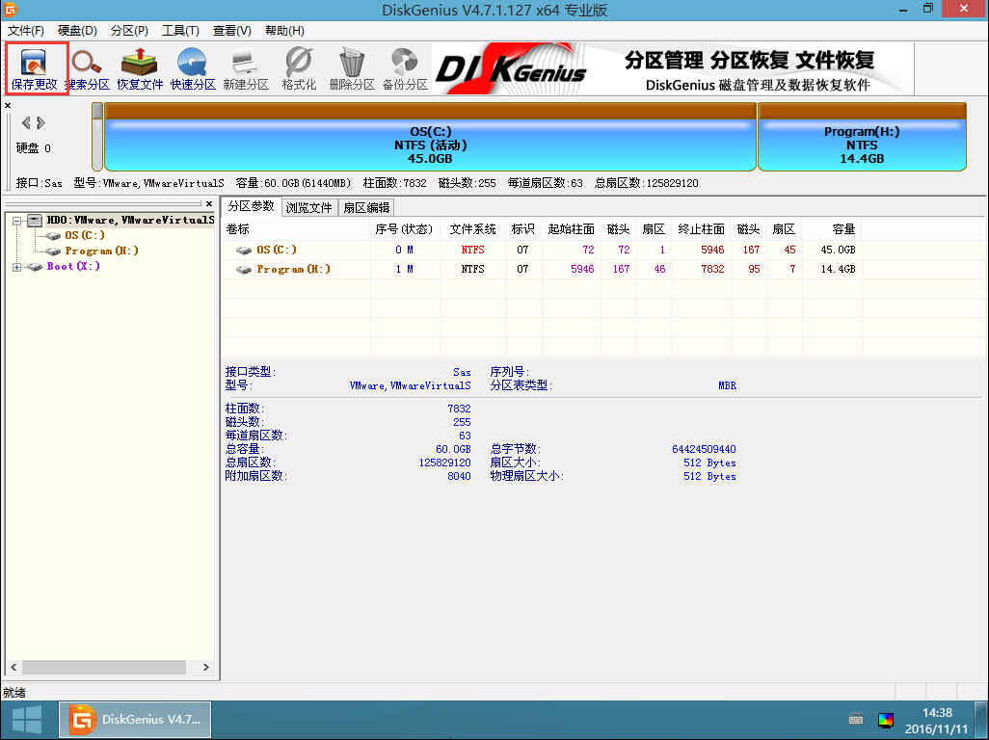Select Boot (X:) in the disk tree
The height and width of the screenshot is (740, 989).
coord(73,267)
